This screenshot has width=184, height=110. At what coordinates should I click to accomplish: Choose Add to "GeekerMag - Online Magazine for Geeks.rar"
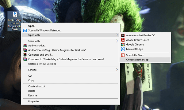pos(71,50)
